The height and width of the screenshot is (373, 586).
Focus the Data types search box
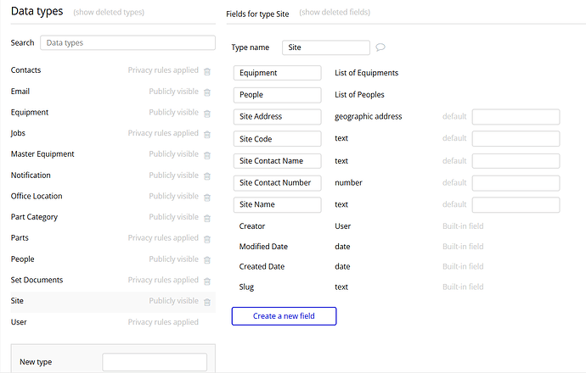127,42
